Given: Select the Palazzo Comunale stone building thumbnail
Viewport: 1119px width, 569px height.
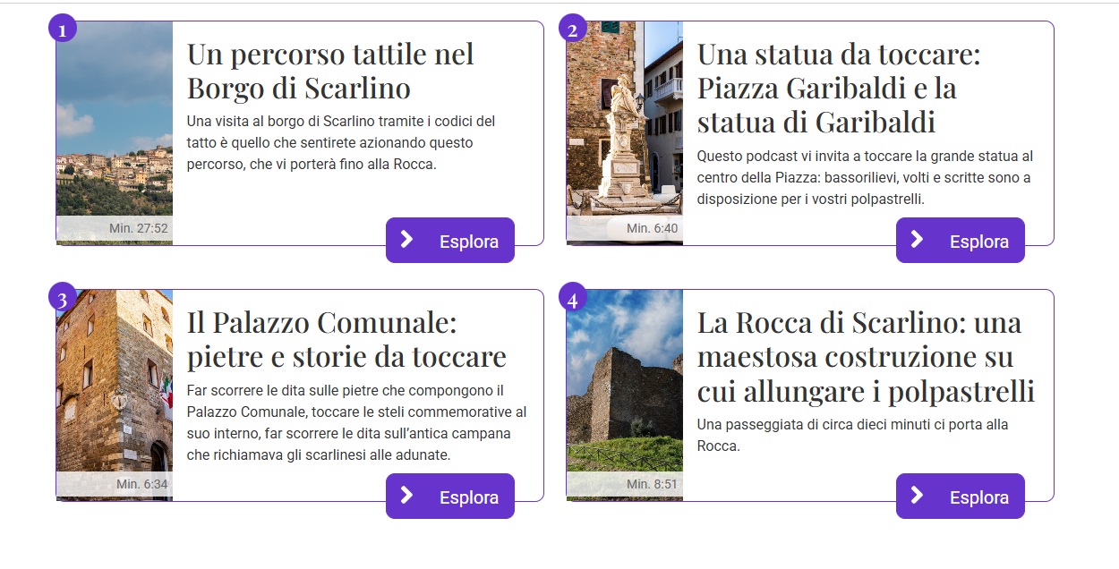Looking at the screenshot, I should point(115,395).
